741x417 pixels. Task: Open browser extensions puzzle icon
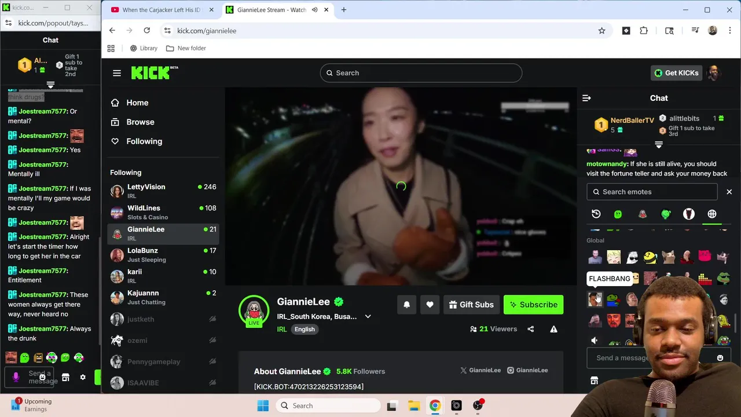(644, 31)
